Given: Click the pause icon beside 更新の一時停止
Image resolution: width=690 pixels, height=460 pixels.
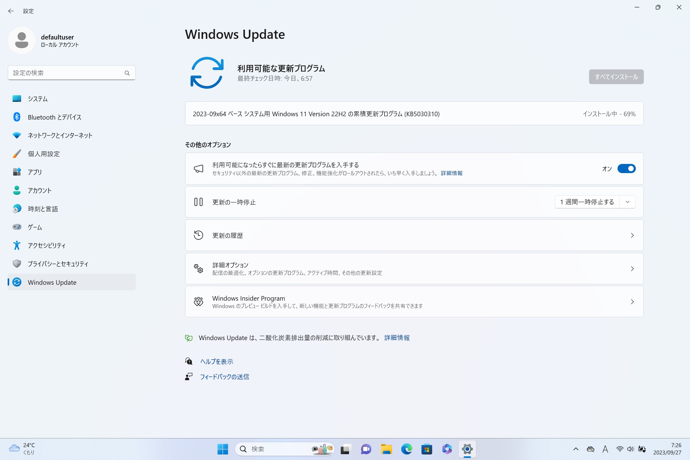Looking at the screenshot, I should (x=198, y=202).
